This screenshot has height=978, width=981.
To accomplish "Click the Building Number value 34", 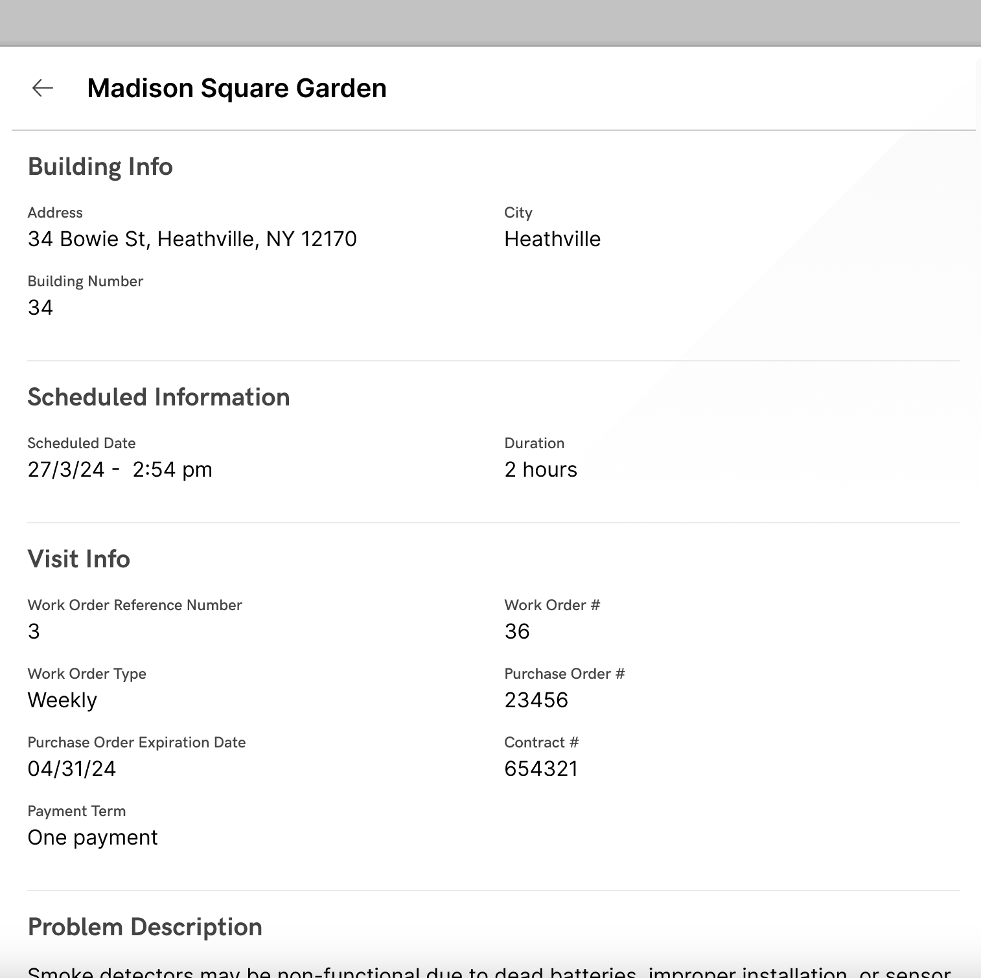I will [40, 308].
